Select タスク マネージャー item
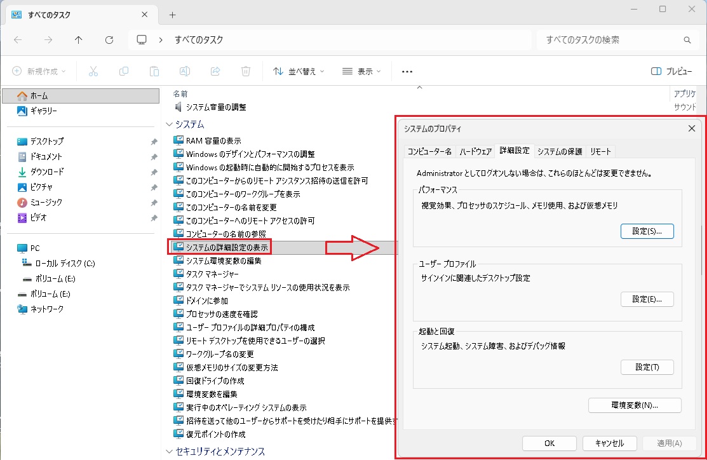This screenshot has width=707, height=460. point(206,274)
